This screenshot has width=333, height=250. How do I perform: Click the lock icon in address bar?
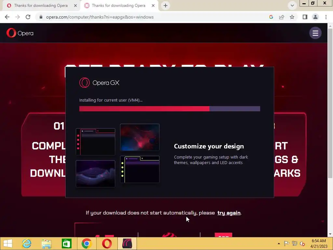click(41, 17)
